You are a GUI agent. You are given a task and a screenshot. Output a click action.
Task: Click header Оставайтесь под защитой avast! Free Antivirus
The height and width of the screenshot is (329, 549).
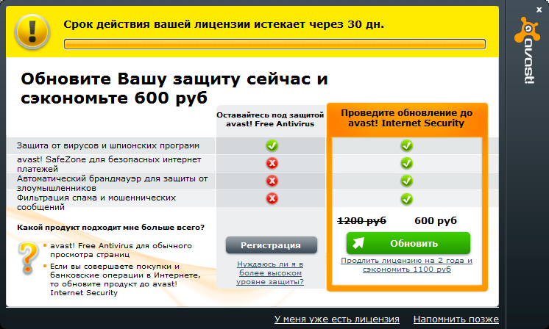tap(270, 120)
